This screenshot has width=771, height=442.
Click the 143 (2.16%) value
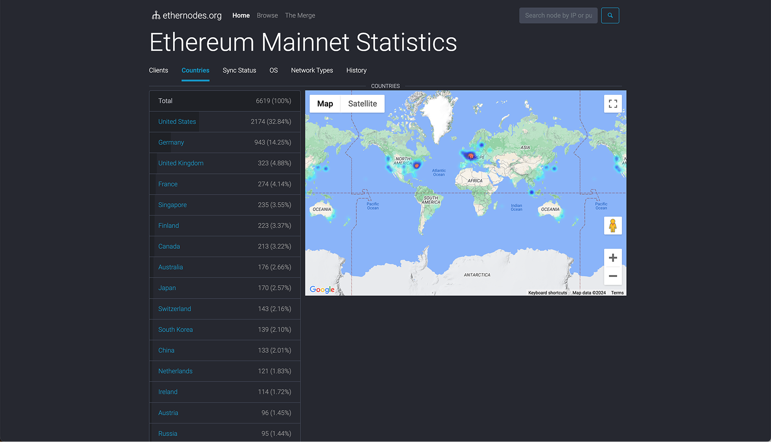(275, 309)
